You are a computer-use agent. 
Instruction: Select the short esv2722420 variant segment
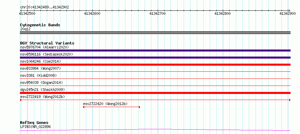click(x=112, y=107)
